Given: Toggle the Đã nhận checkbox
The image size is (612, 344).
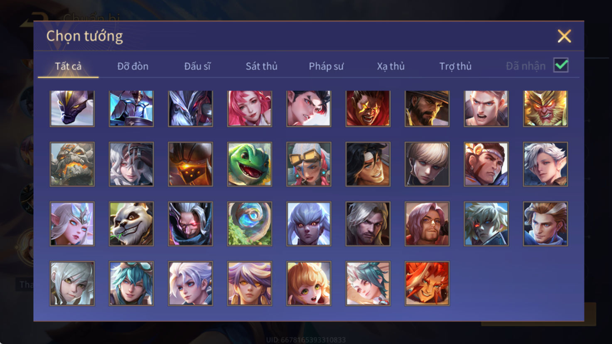Looking at the screenshot, I should pos(561,66).
